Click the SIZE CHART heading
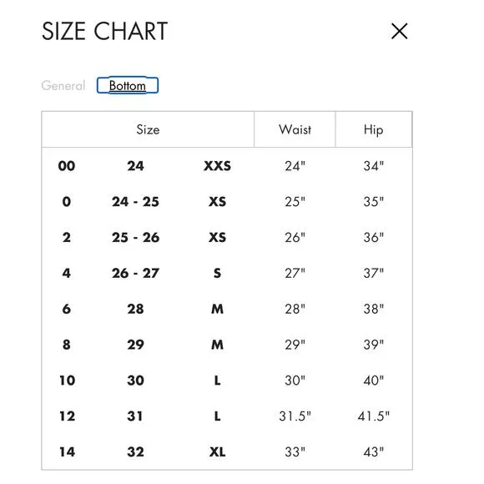Image resolution: width=484 pixels, height=484 pixels. click(104, 31)
